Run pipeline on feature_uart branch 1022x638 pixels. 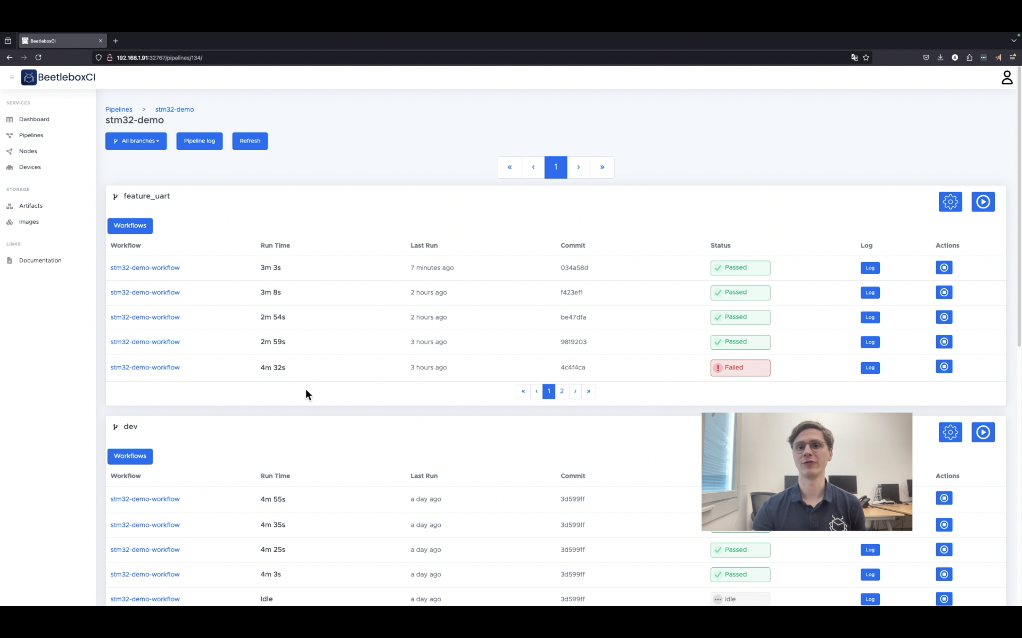(x=983, y=202)
